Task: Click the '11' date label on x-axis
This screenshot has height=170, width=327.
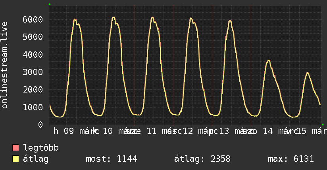Action: 152,131
